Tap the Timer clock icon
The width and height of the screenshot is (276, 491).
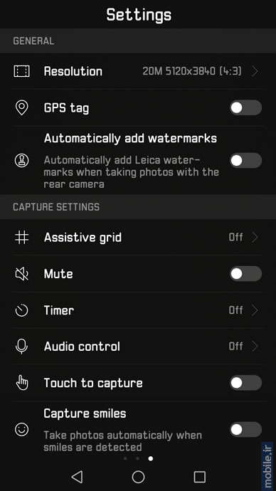click(x=21, y=310)
